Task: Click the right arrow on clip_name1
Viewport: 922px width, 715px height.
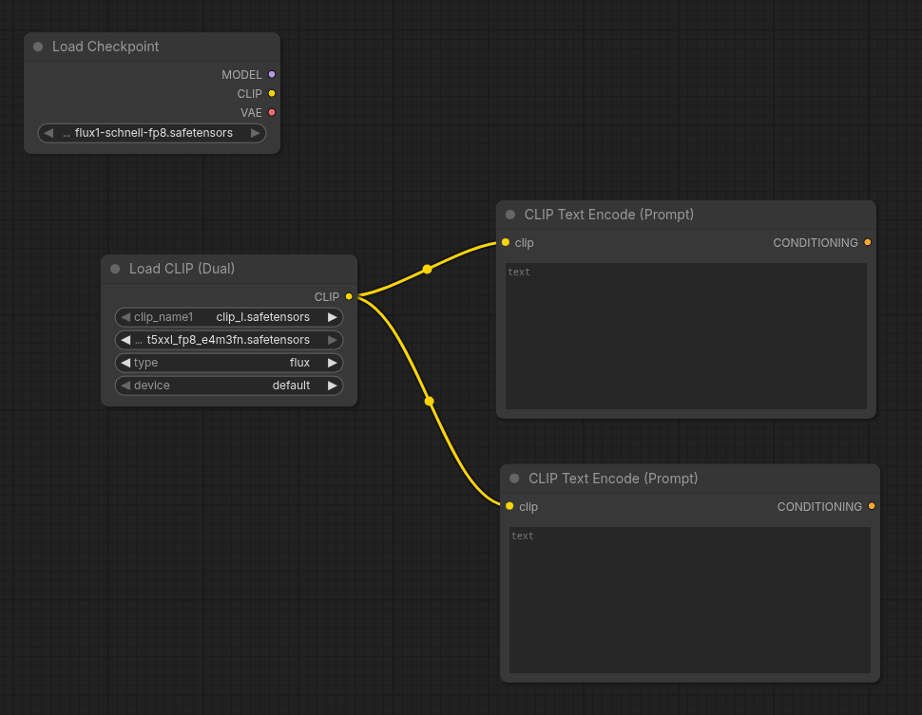Action: [x=333, y=317]
